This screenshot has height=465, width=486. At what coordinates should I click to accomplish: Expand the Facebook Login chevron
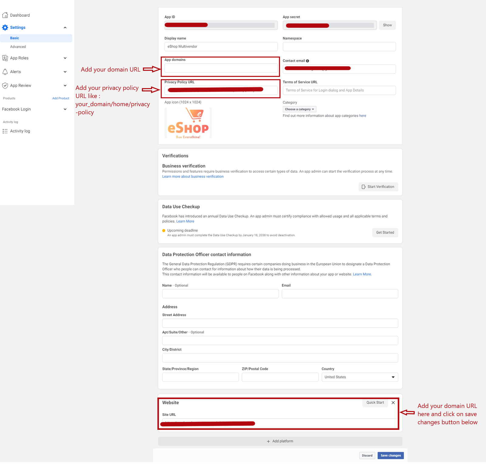point(65,109)
